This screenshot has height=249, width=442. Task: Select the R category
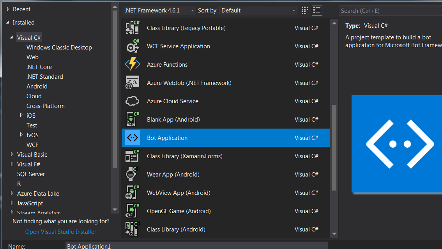click(x=19, y=184)
